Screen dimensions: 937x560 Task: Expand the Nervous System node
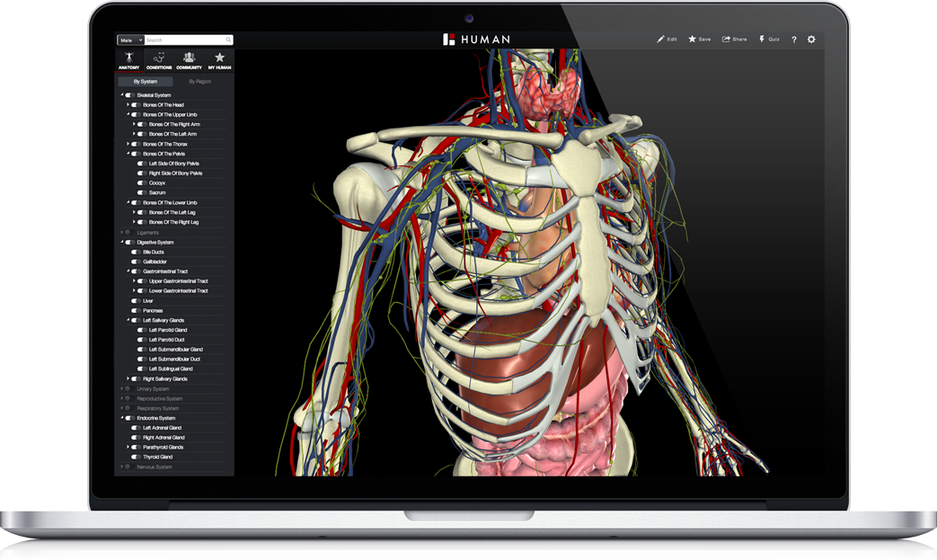(122, 467)
